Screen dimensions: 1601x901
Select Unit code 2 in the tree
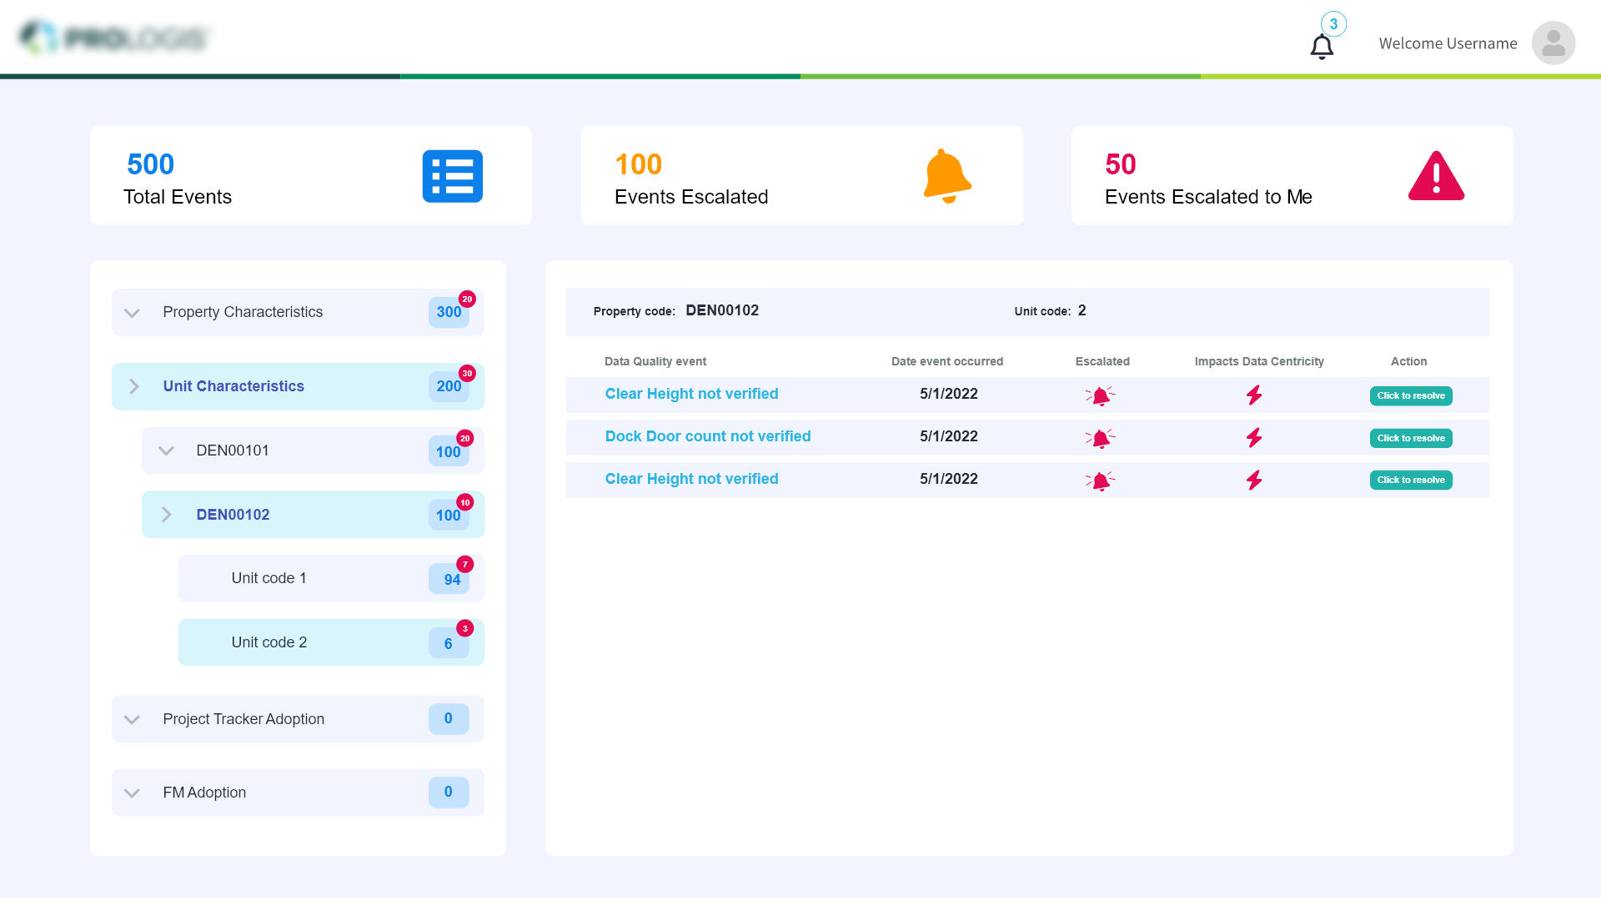269,642
